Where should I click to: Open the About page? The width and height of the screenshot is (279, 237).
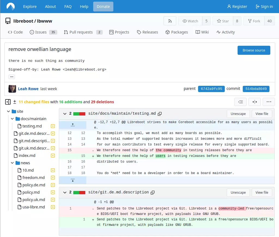click(50, 7)
